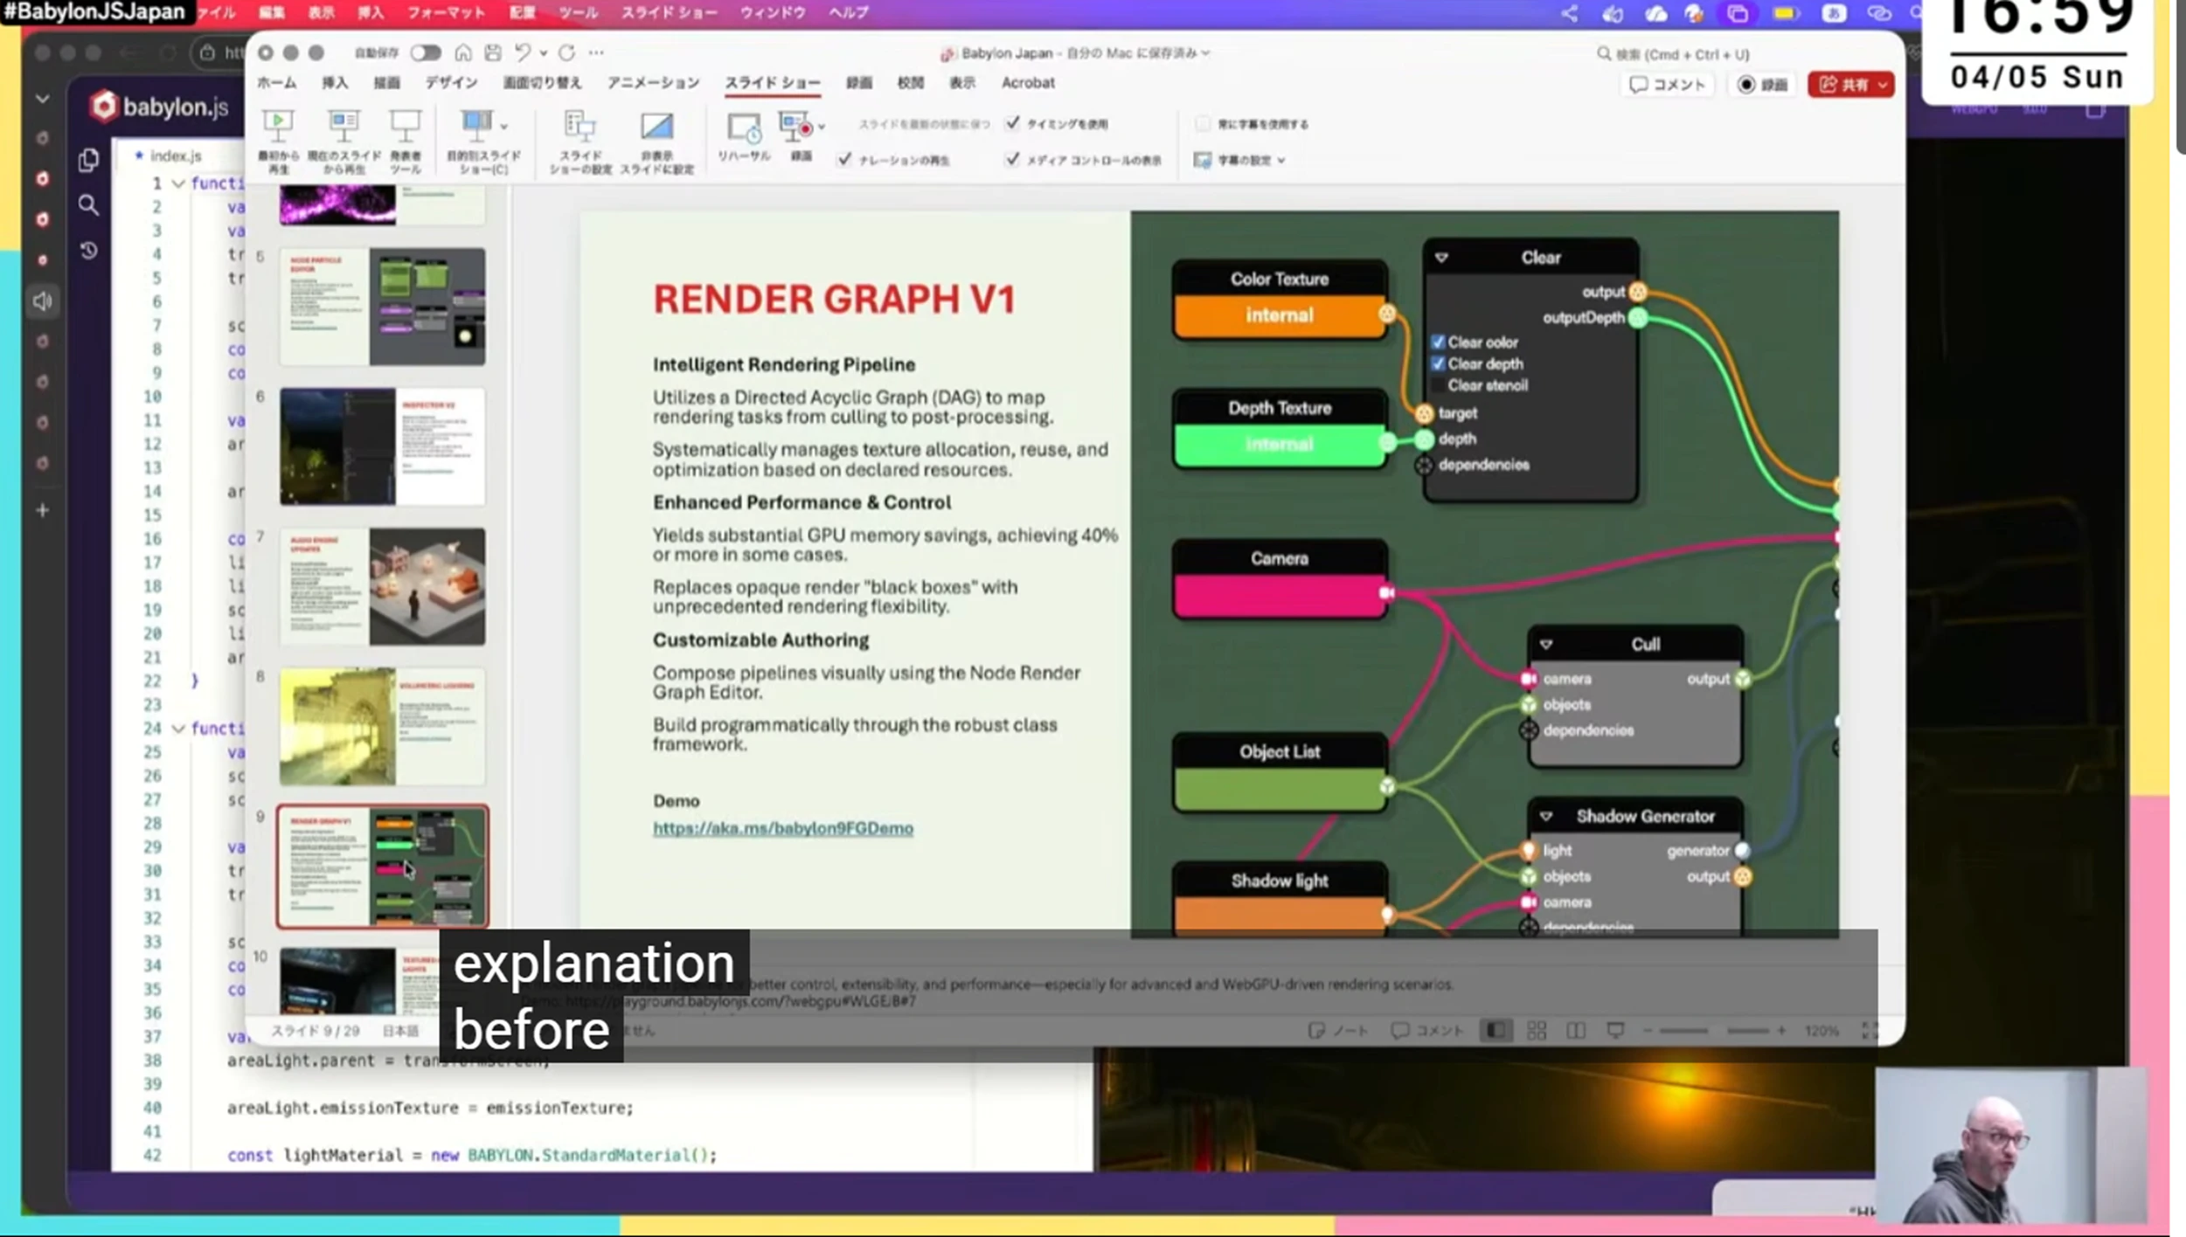Switch to slide sorter grid view
Screen dimensions: 2186x1237
(1537, 1031)
